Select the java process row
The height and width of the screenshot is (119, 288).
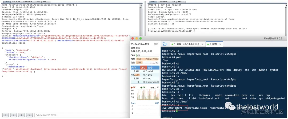[145, 75]
